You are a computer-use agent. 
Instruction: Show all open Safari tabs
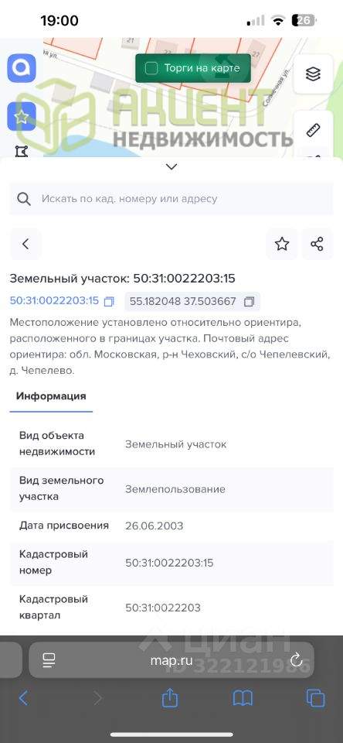pos(315,698)
